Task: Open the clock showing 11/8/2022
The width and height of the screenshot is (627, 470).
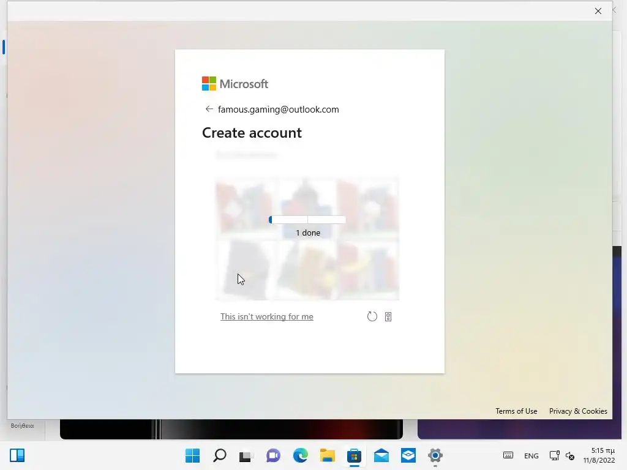Action: pyautogui.click(x=599, y=455)
